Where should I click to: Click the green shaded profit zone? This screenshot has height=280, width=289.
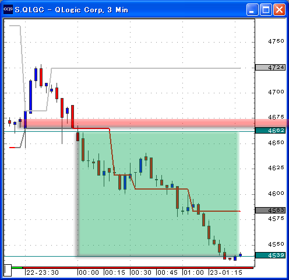pyautogui.click(x=158, y=194)
